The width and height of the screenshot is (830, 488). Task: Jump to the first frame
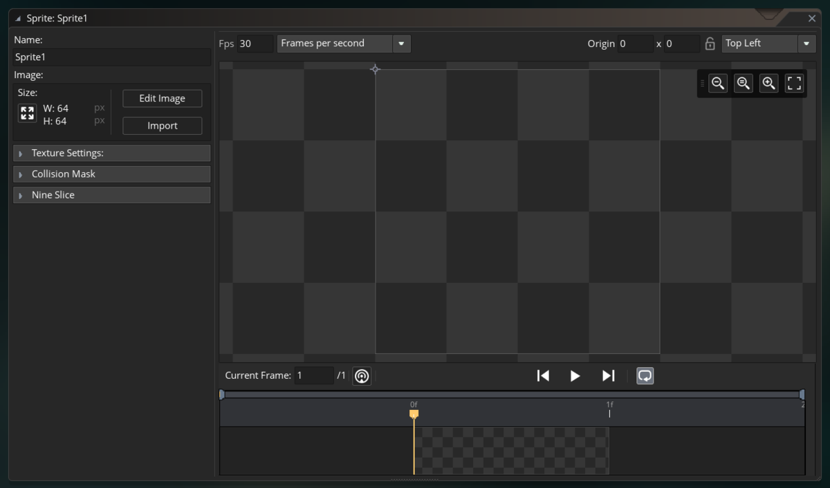pos(543,375)
